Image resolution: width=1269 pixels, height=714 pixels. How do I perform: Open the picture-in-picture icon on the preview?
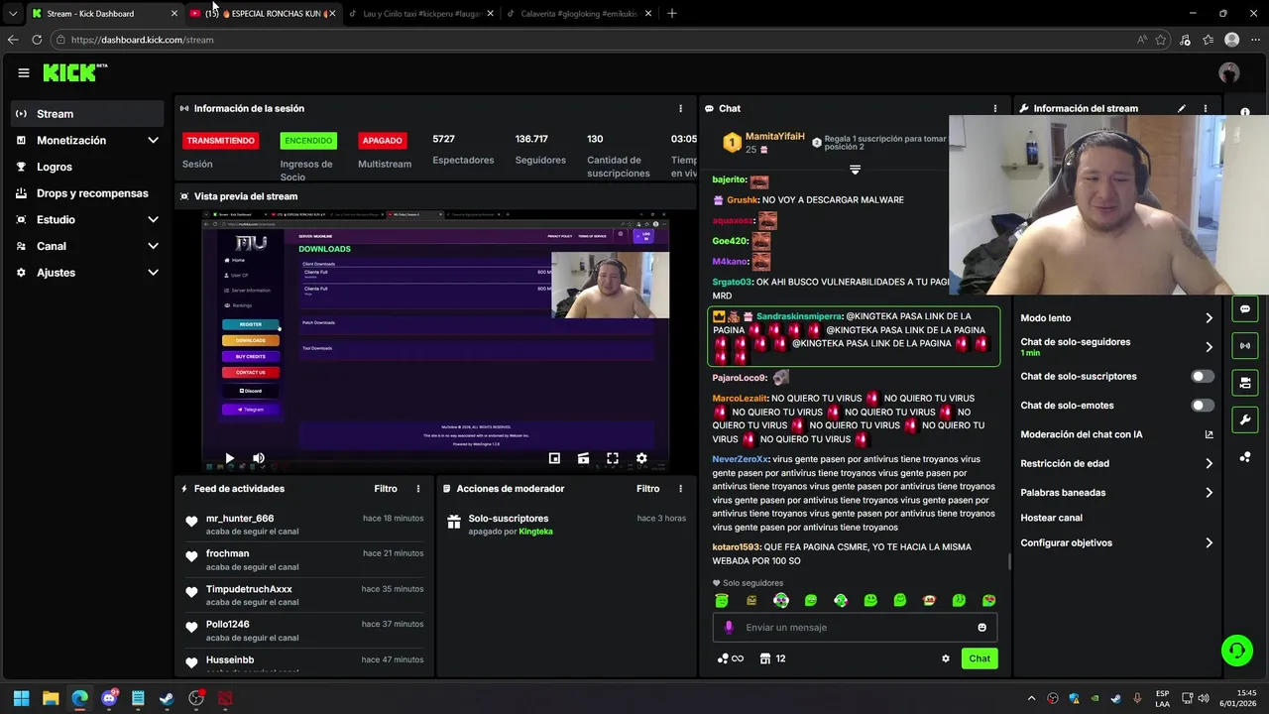coord(554,458)
